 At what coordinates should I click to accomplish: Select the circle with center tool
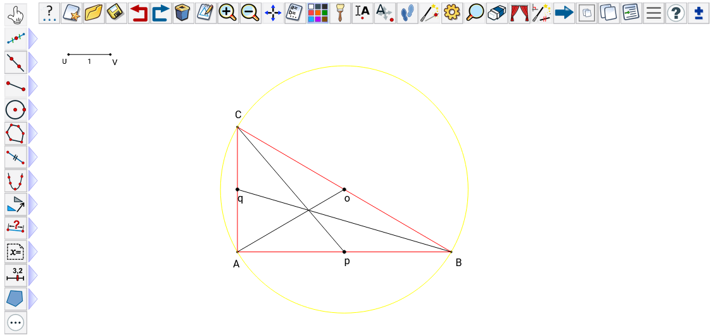click(x=16, y=109)
